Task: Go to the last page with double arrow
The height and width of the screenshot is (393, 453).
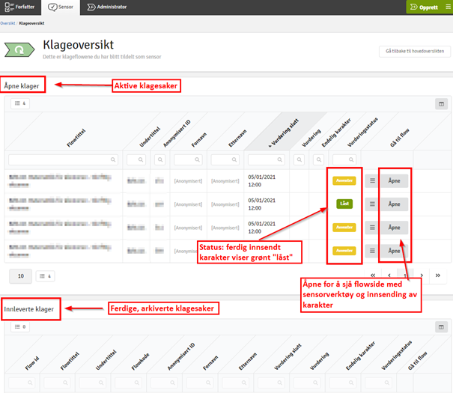Action: [x=437, y=275]
